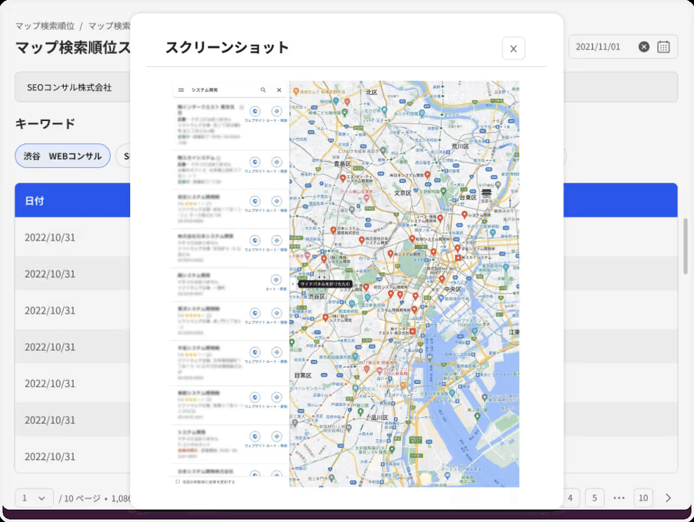694x522 pixels.
Task: Click the page scrollbar thumb
Action: tap(686, 247)
